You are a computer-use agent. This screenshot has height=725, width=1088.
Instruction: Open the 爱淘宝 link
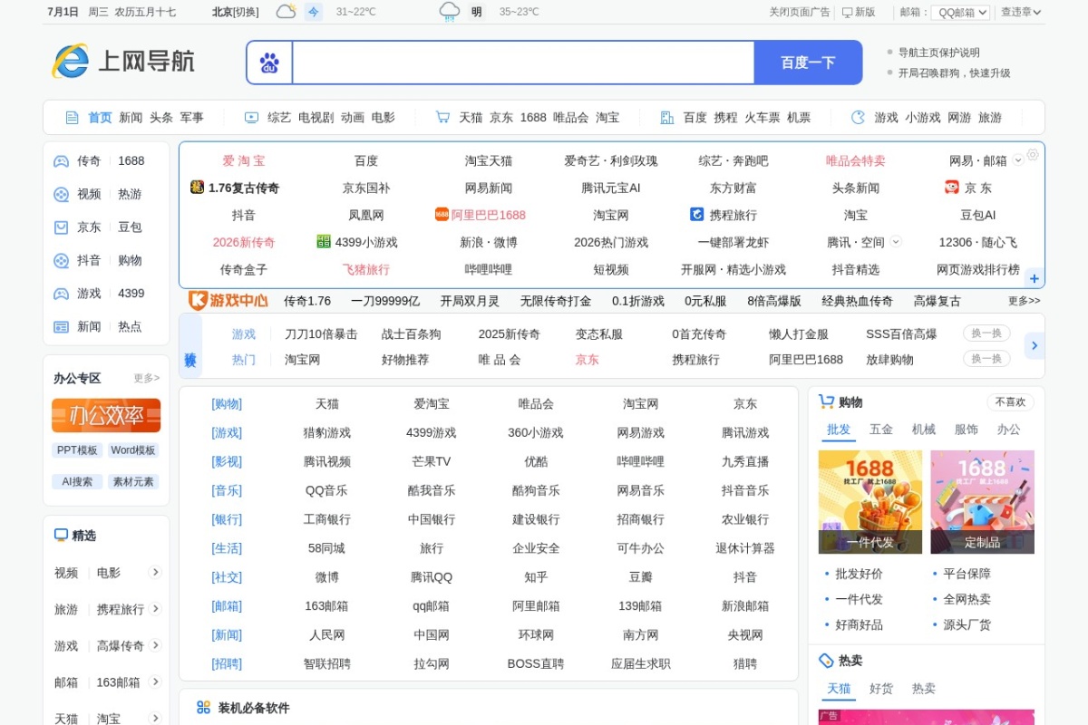(x=244, y=160)
